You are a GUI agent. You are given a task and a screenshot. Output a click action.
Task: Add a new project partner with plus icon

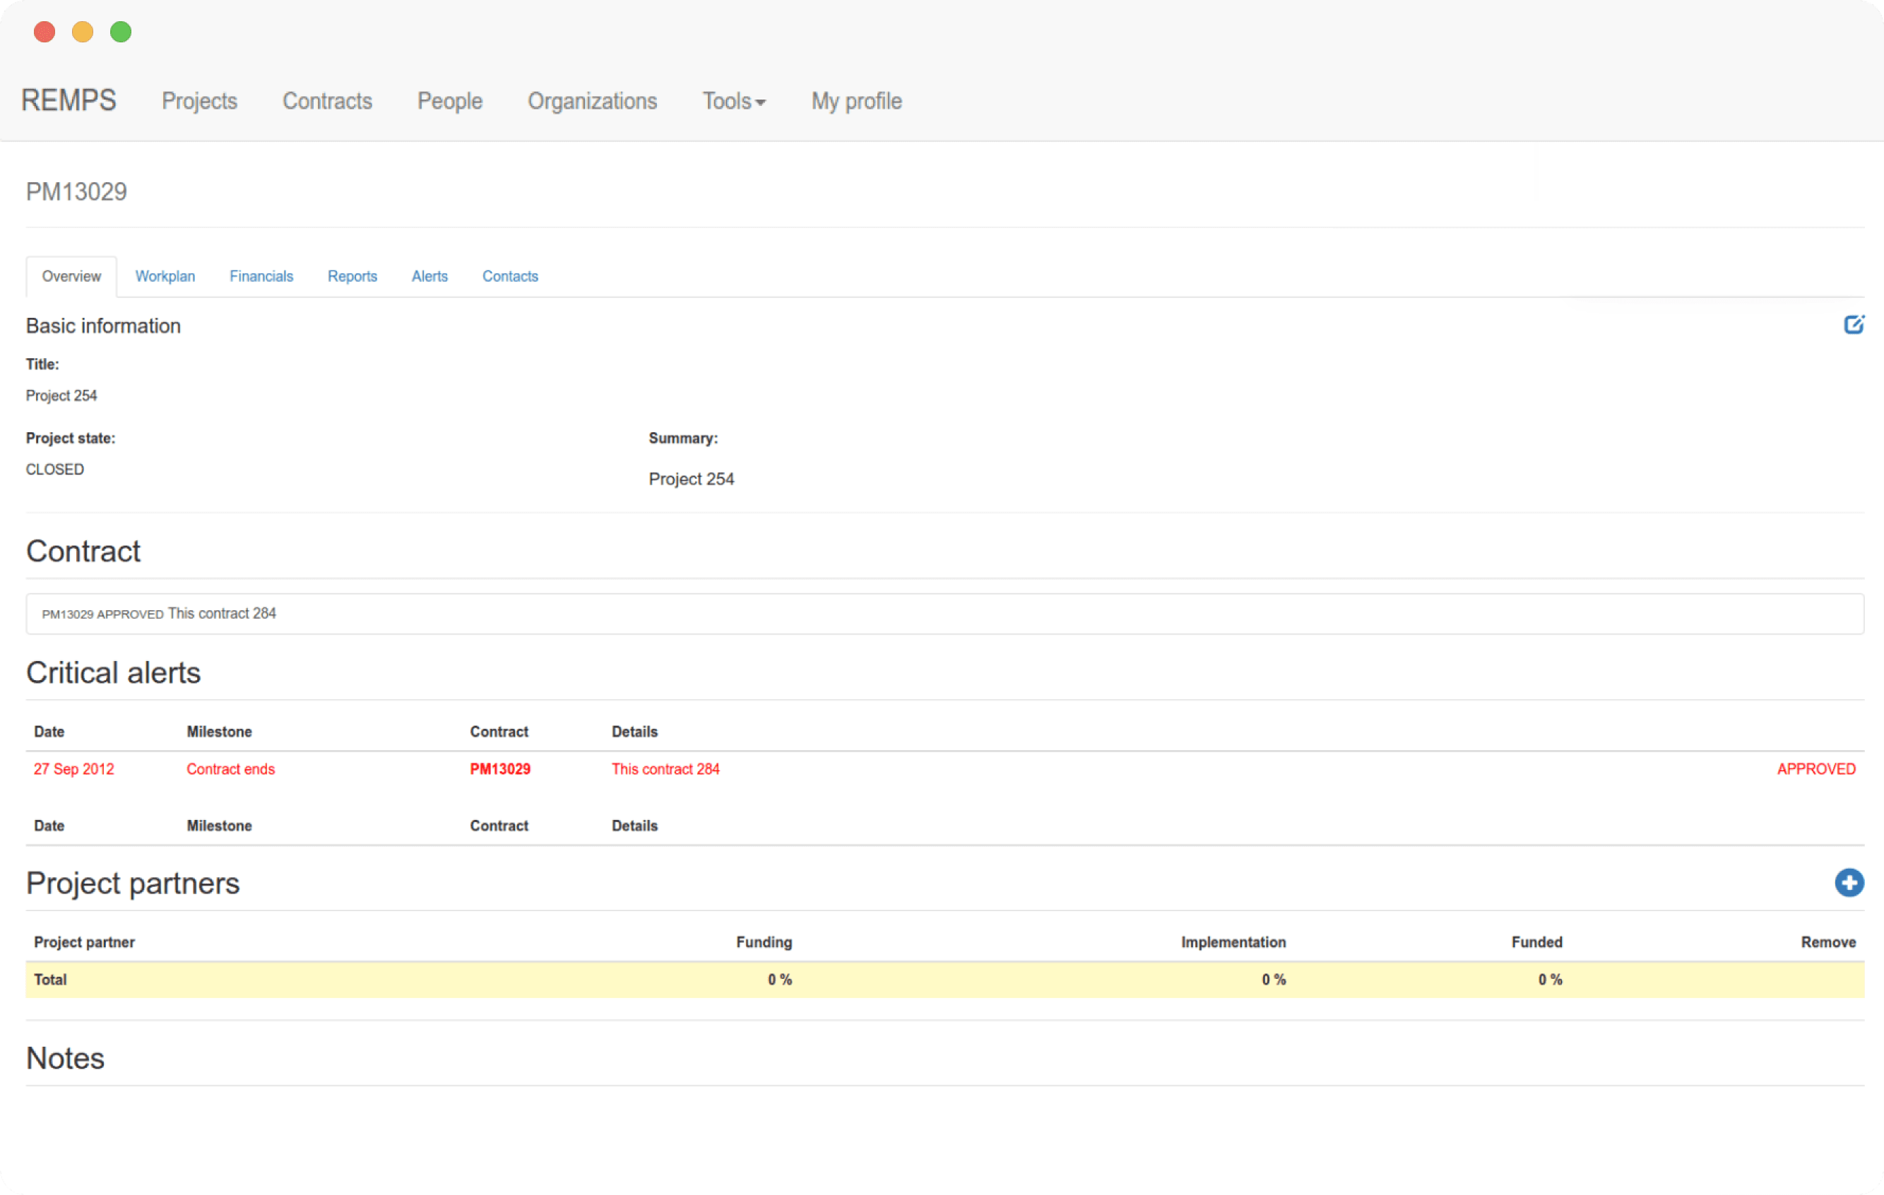[1848, 883]
